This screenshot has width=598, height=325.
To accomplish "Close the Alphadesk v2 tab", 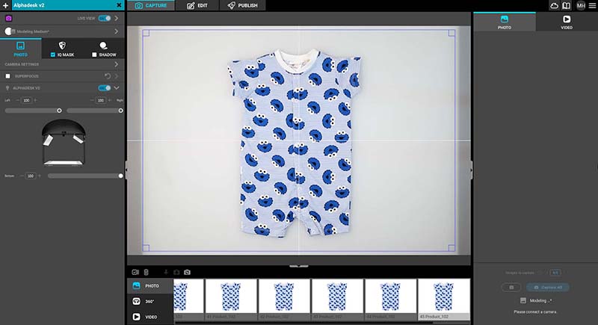I will 119,5.
